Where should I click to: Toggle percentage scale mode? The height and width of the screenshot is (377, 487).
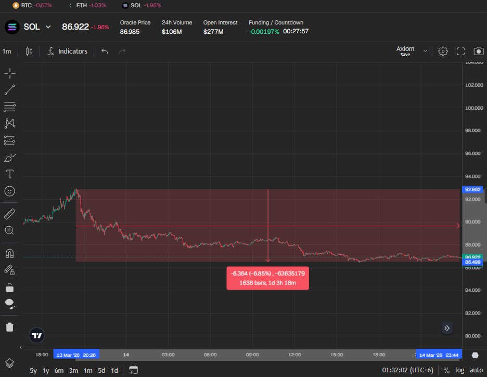(x=446, y=370)
